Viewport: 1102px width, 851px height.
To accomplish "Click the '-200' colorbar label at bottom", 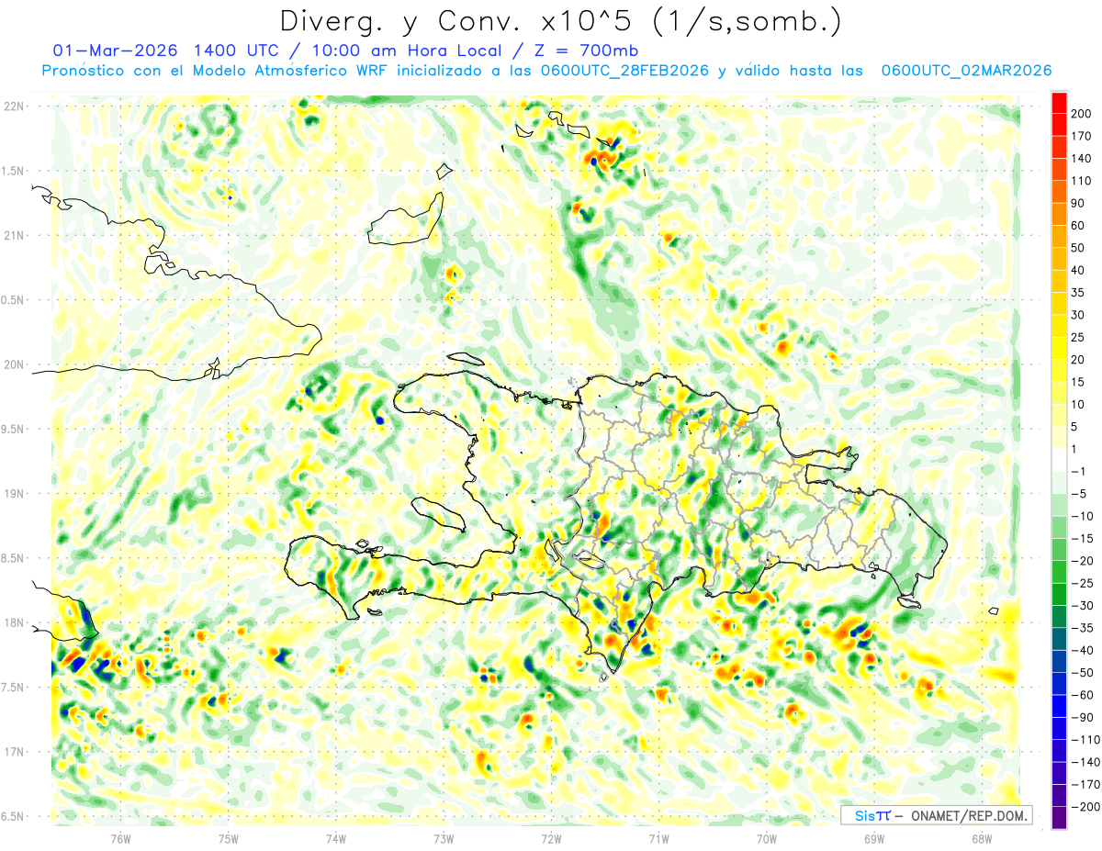I will click(1088, 806).
